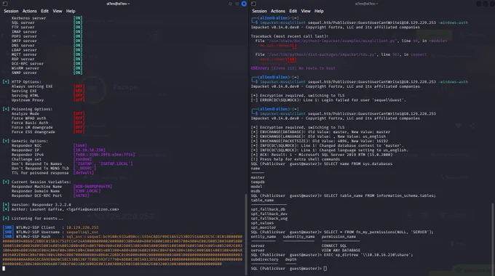Click 'Always serving EXE' option text
The width and height of the screenshot is (495, 276).
[32, 86]
